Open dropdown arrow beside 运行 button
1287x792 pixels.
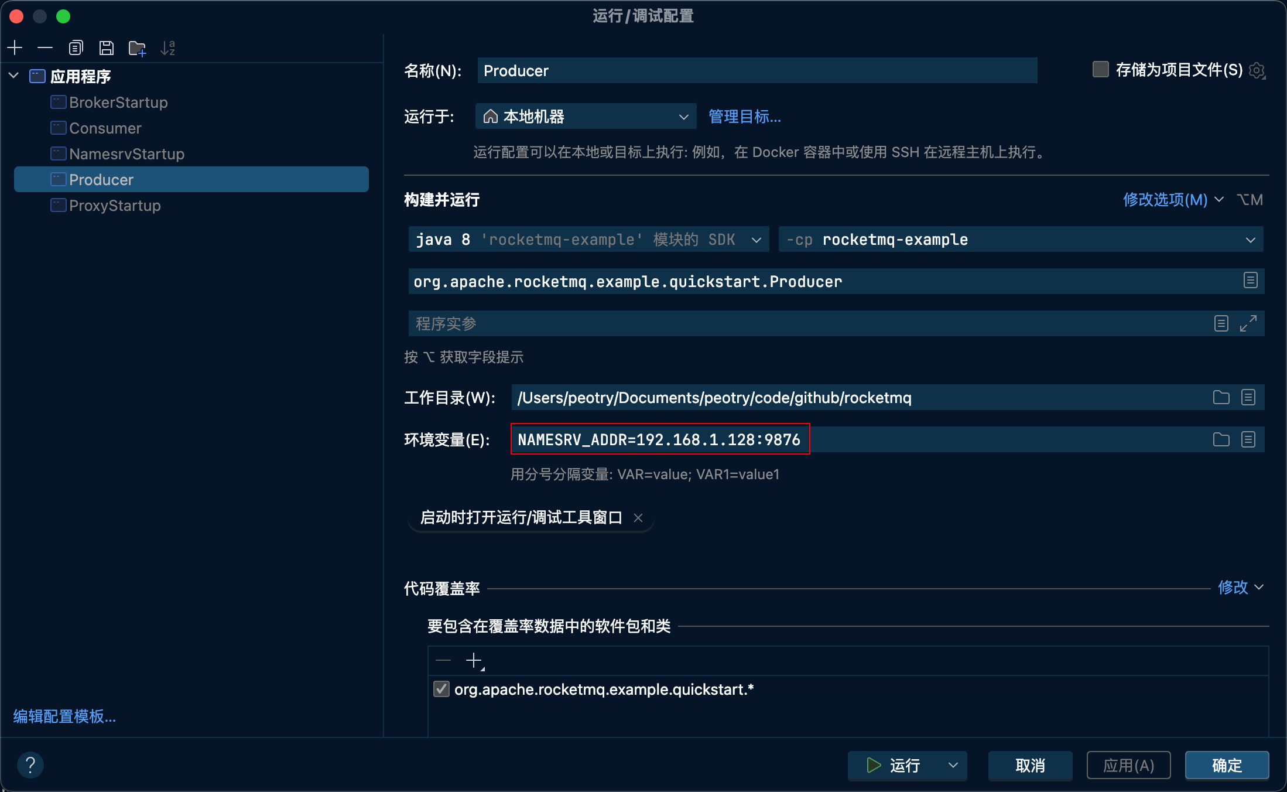[953, 765]
